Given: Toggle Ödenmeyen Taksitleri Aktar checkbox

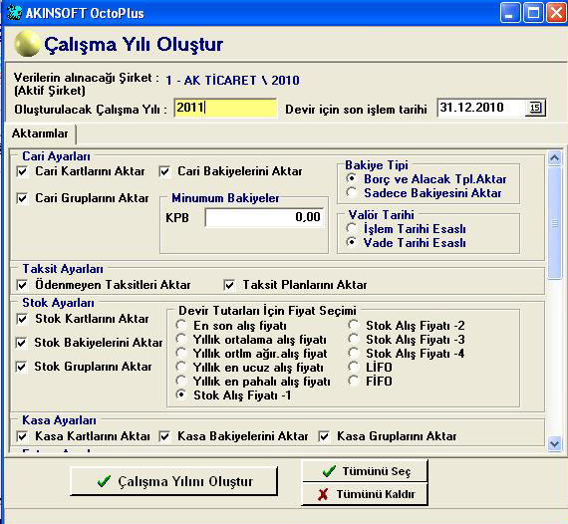Looking at the screenshot, I should pyautogui.click(x=23, y=285).
